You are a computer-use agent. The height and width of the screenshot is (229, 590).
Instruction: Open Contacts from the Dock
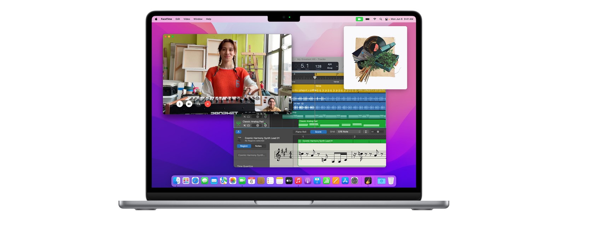(x=261, y=181)
